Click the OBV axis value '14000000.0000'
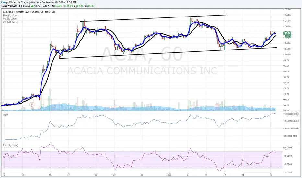302x178 pixels. pyautogui.click(x=291, y=114)
